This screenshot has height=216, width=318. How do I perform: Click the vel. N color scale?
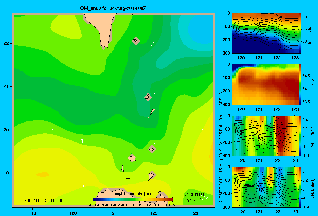[300, 136]
